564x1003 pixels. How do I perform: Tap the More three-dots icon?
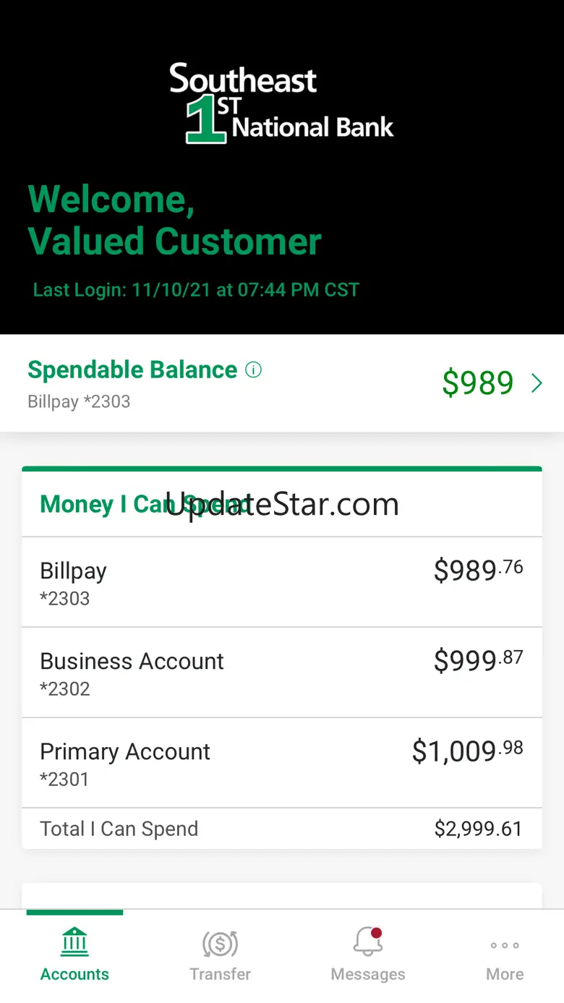tap(505, 945)
